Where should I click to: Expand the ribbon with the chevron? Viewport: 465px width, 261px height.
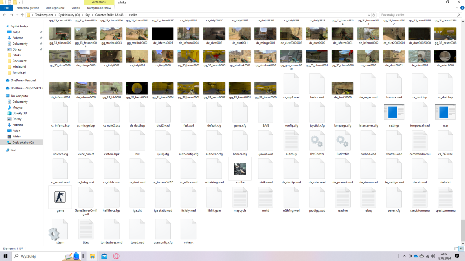click(x=457, y=8)
